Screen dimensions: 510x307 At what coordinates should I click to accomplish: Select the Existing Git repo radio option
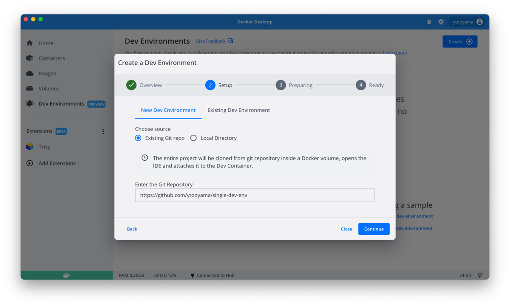point(138,138)
